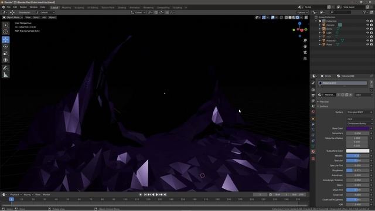
Task: Collapse the Collection tree in outliner
Action: pyautogui.click(x=316, y=21)
